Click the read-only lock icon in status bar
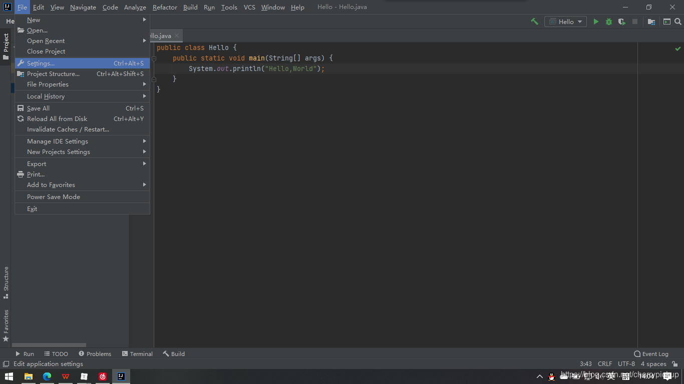 tap(675, 364)
